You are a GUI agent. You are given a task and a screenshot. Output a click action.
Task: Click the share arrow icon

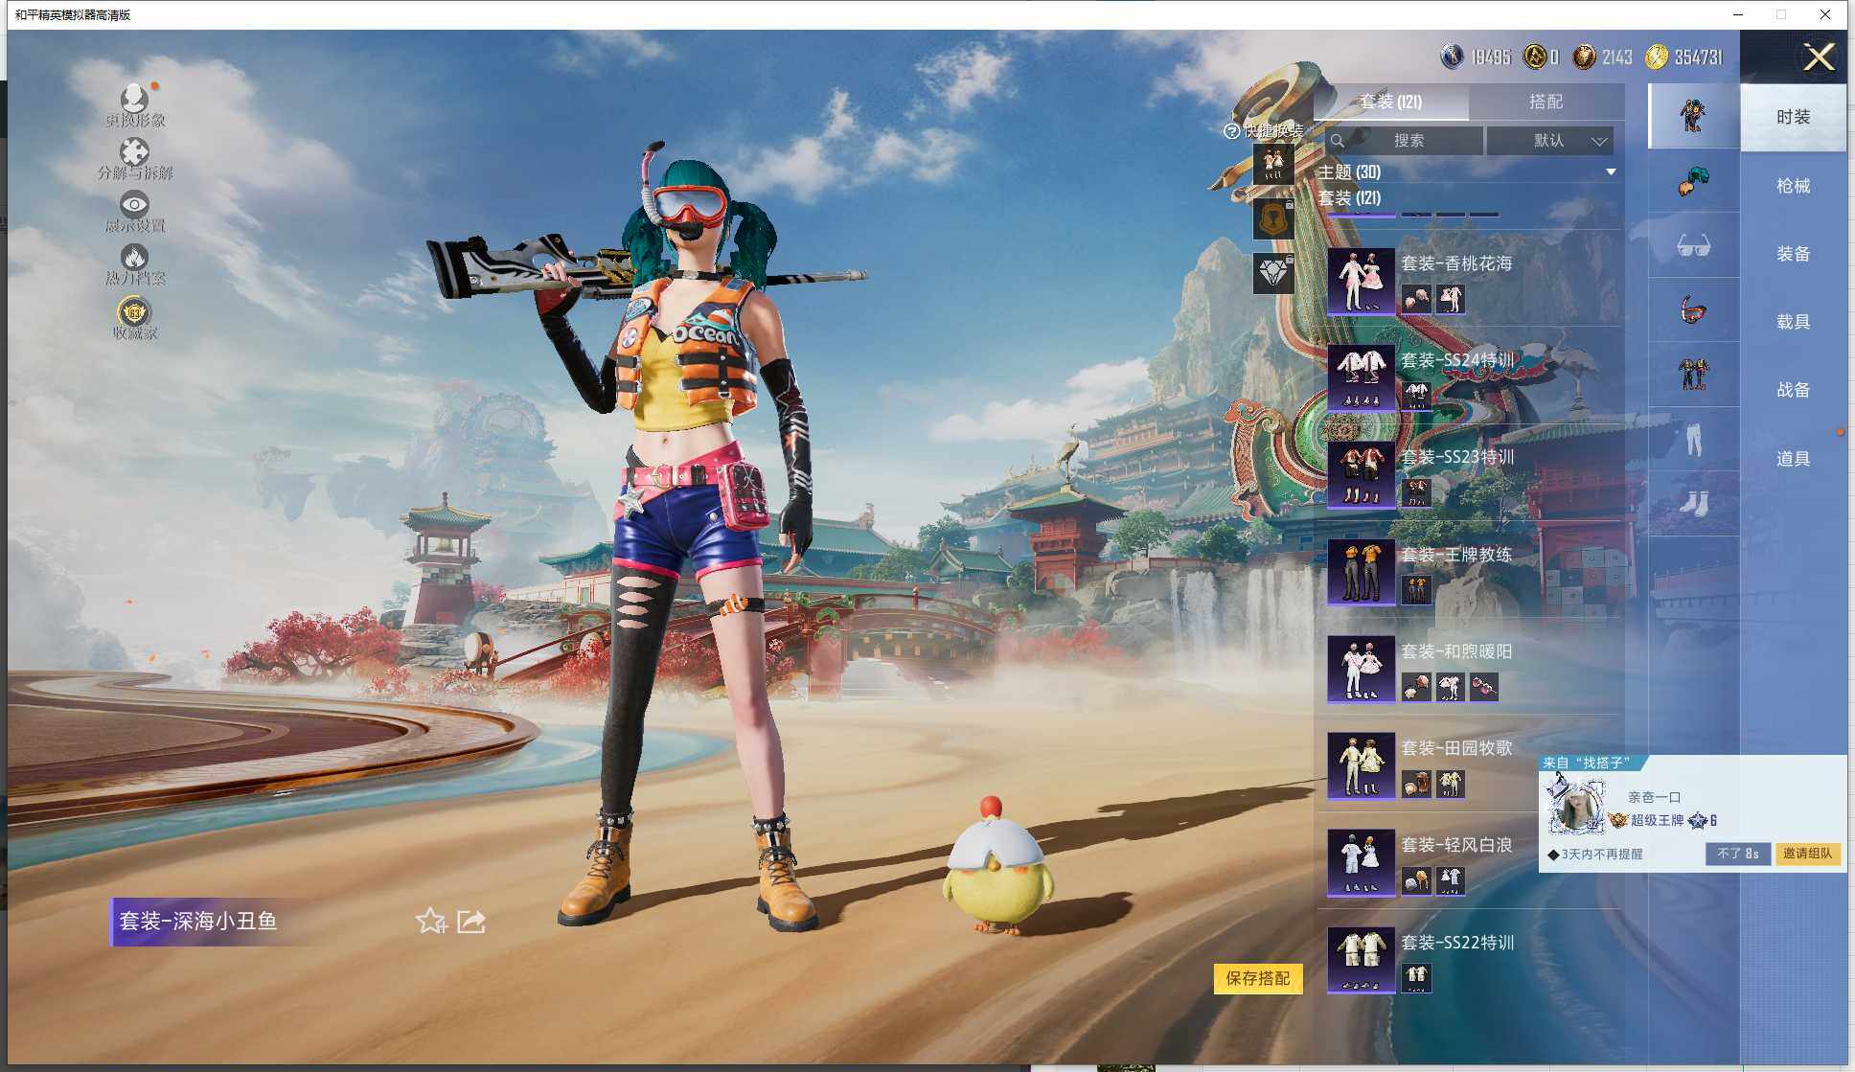tap(471, 922)
